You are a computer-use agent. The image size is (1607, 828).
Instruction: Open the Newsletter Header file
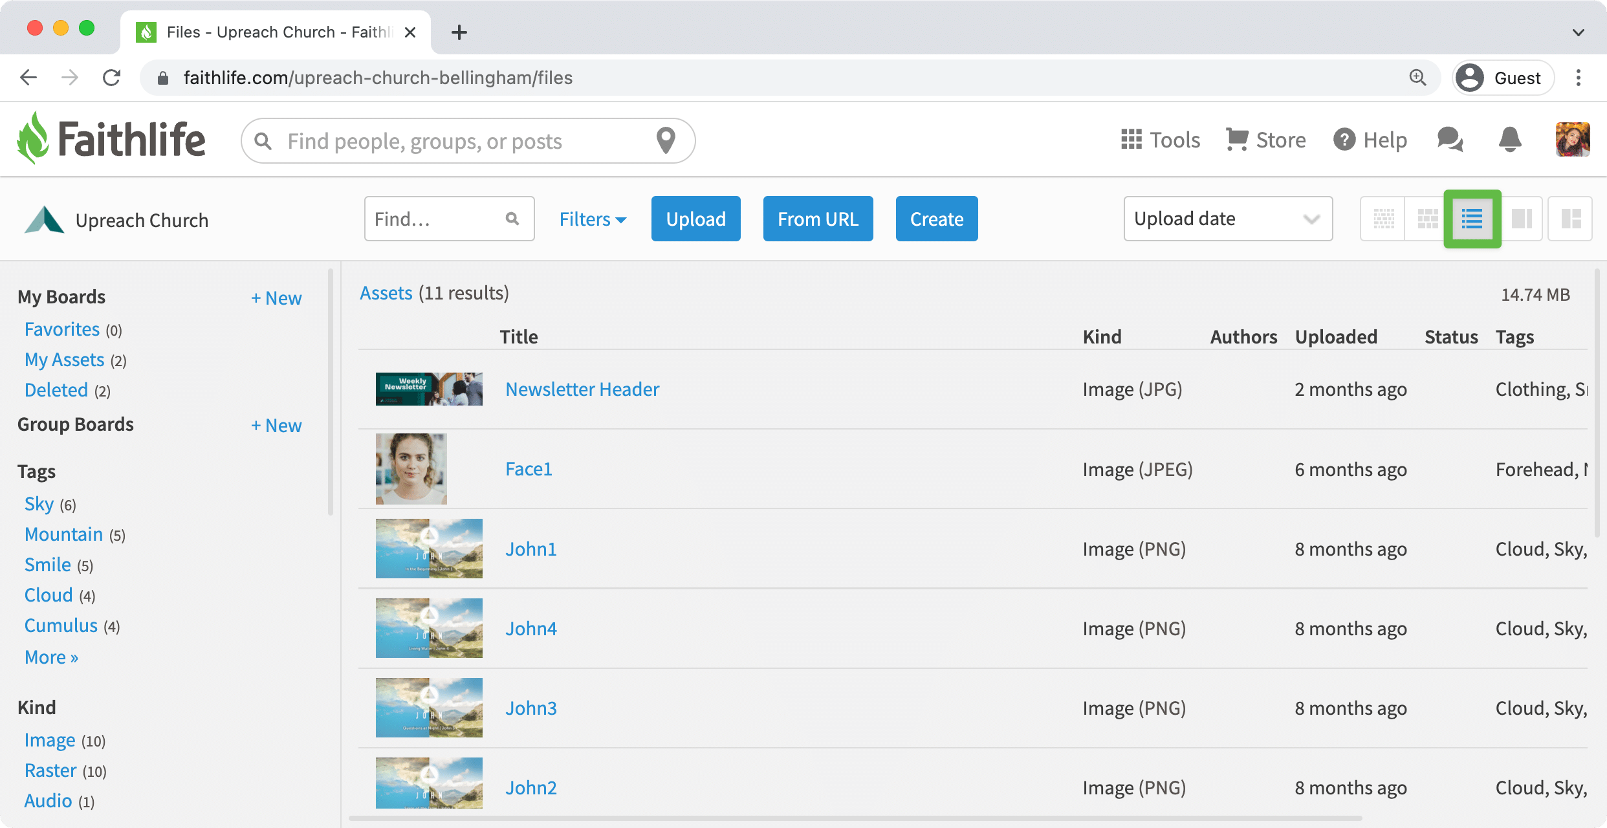click(582, 389)
